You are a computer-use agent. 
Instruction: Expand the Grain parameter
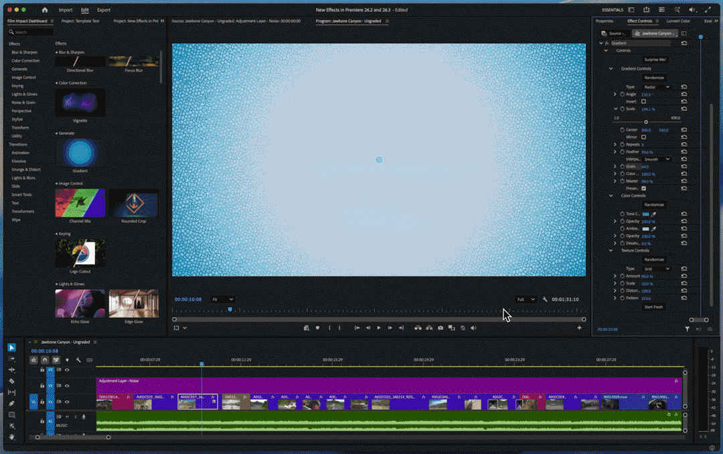615,167
